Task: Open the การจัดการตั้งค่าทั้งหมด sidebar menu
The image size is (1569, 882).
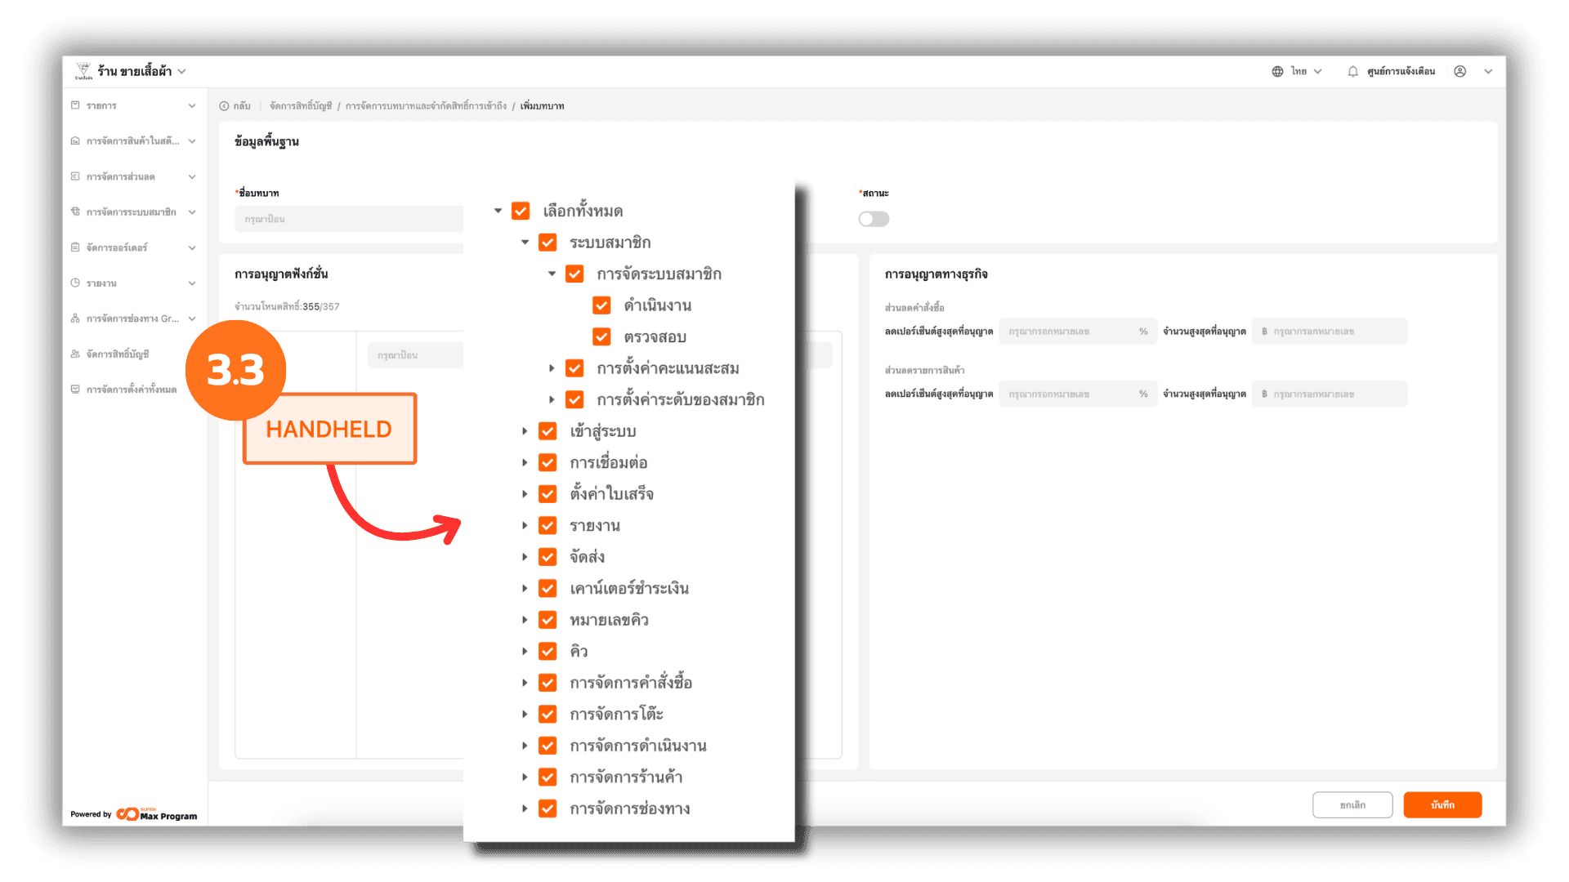Action: (131, 390)
